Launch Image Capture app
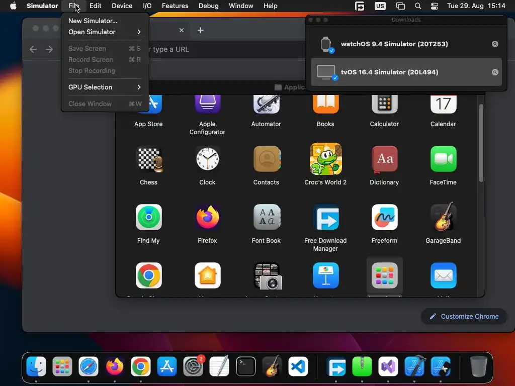 [x=268, y=276]
